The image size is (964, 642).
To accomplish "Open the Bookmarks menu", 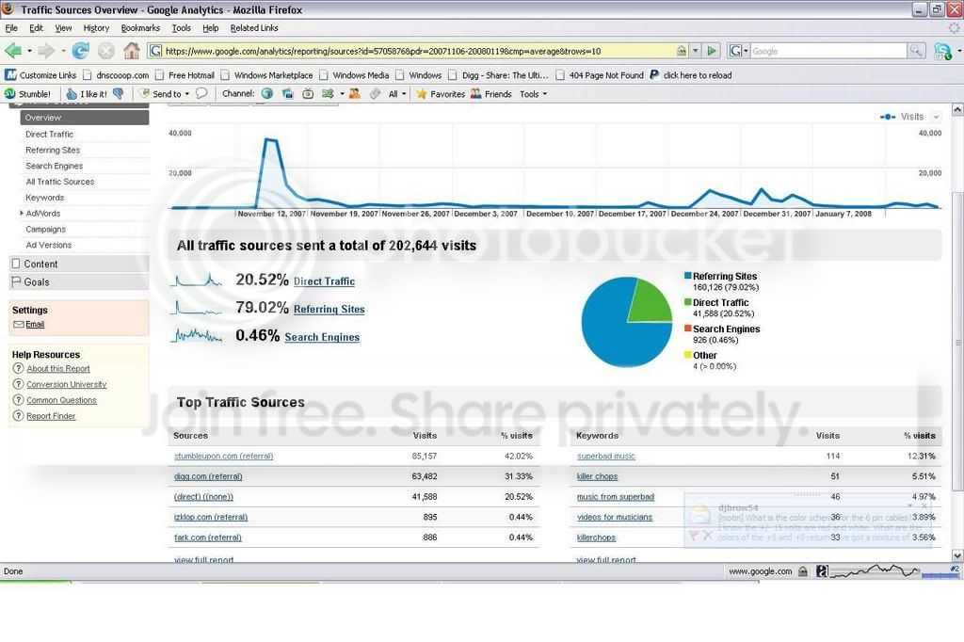I will coord(140,28).
